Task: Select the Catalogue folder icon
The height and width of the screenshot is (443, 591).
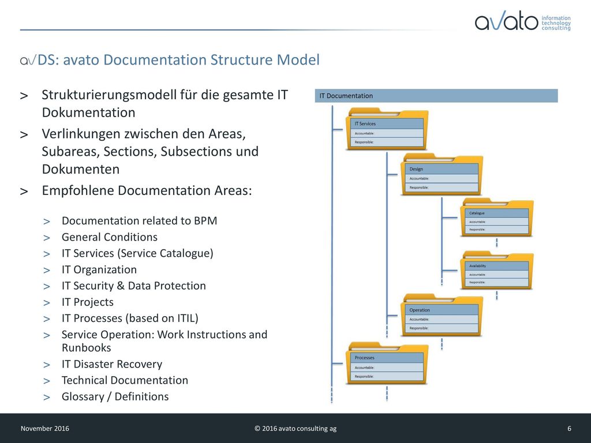Action: [x=497, y=217]
